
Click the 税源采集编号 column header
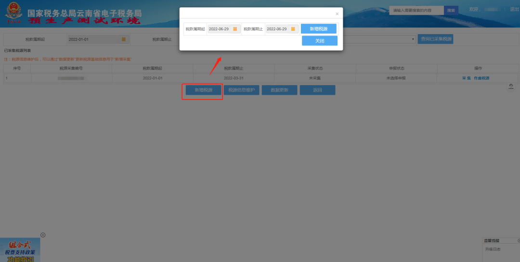pyautogui.click(x=71, y=68)
